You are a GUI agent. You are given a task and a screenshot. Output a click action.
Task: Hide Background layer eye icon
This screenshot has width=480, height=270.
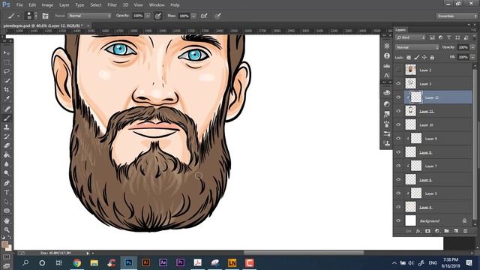[x=398, y=220]
